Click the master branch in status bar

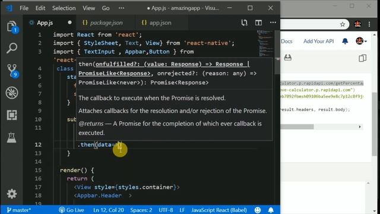pos(18,210)
